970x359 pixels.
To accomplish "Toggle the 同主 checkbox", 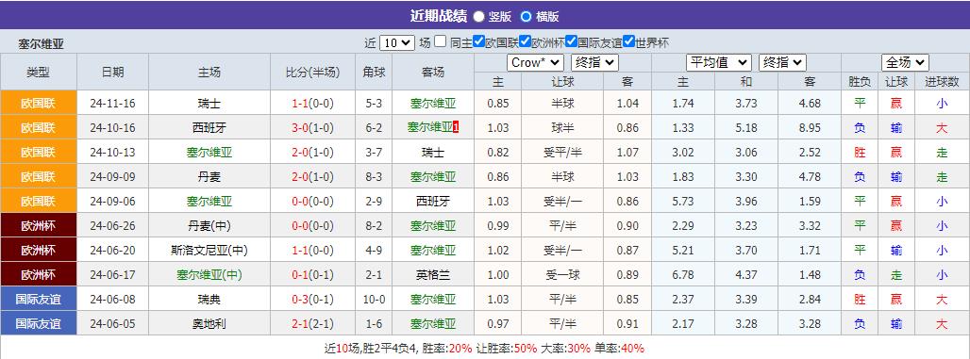I will coord(440,42).
